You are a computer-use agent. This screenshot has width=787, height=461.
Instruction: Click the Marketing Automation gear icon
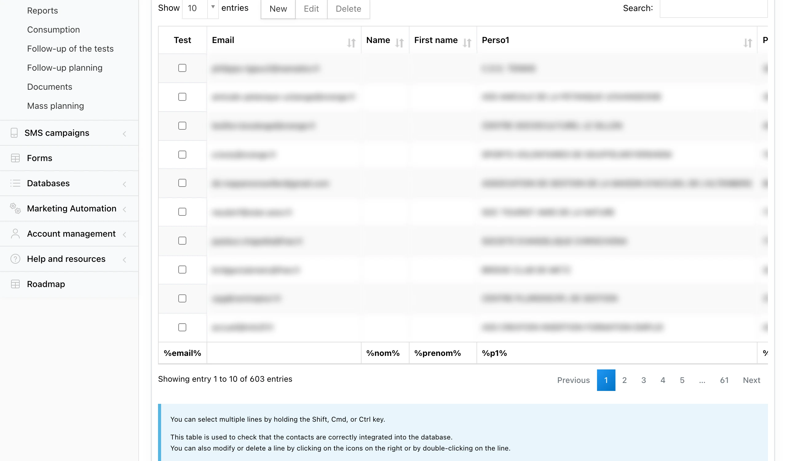(15, 208)
